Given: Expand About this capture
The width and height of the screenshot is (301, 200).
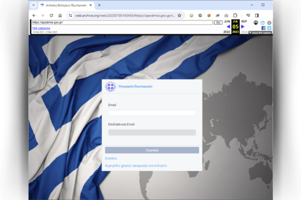Looking at the screenshot, I should (x=260, y=33).
